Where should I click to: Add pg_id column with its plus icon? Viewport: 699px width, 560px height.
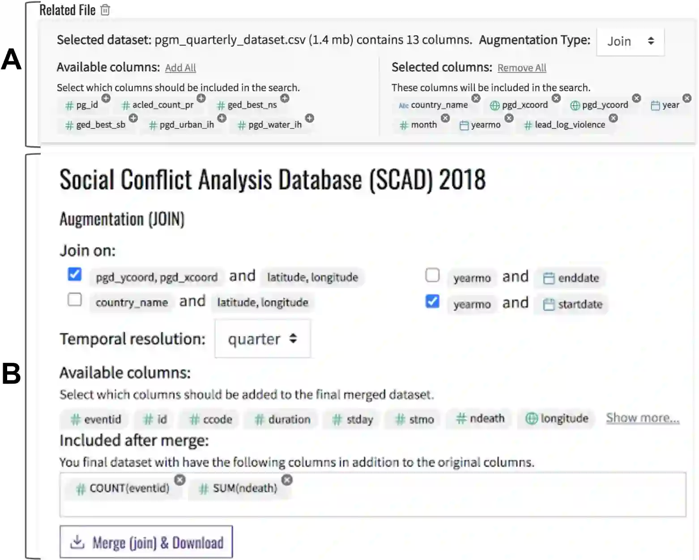106,98
